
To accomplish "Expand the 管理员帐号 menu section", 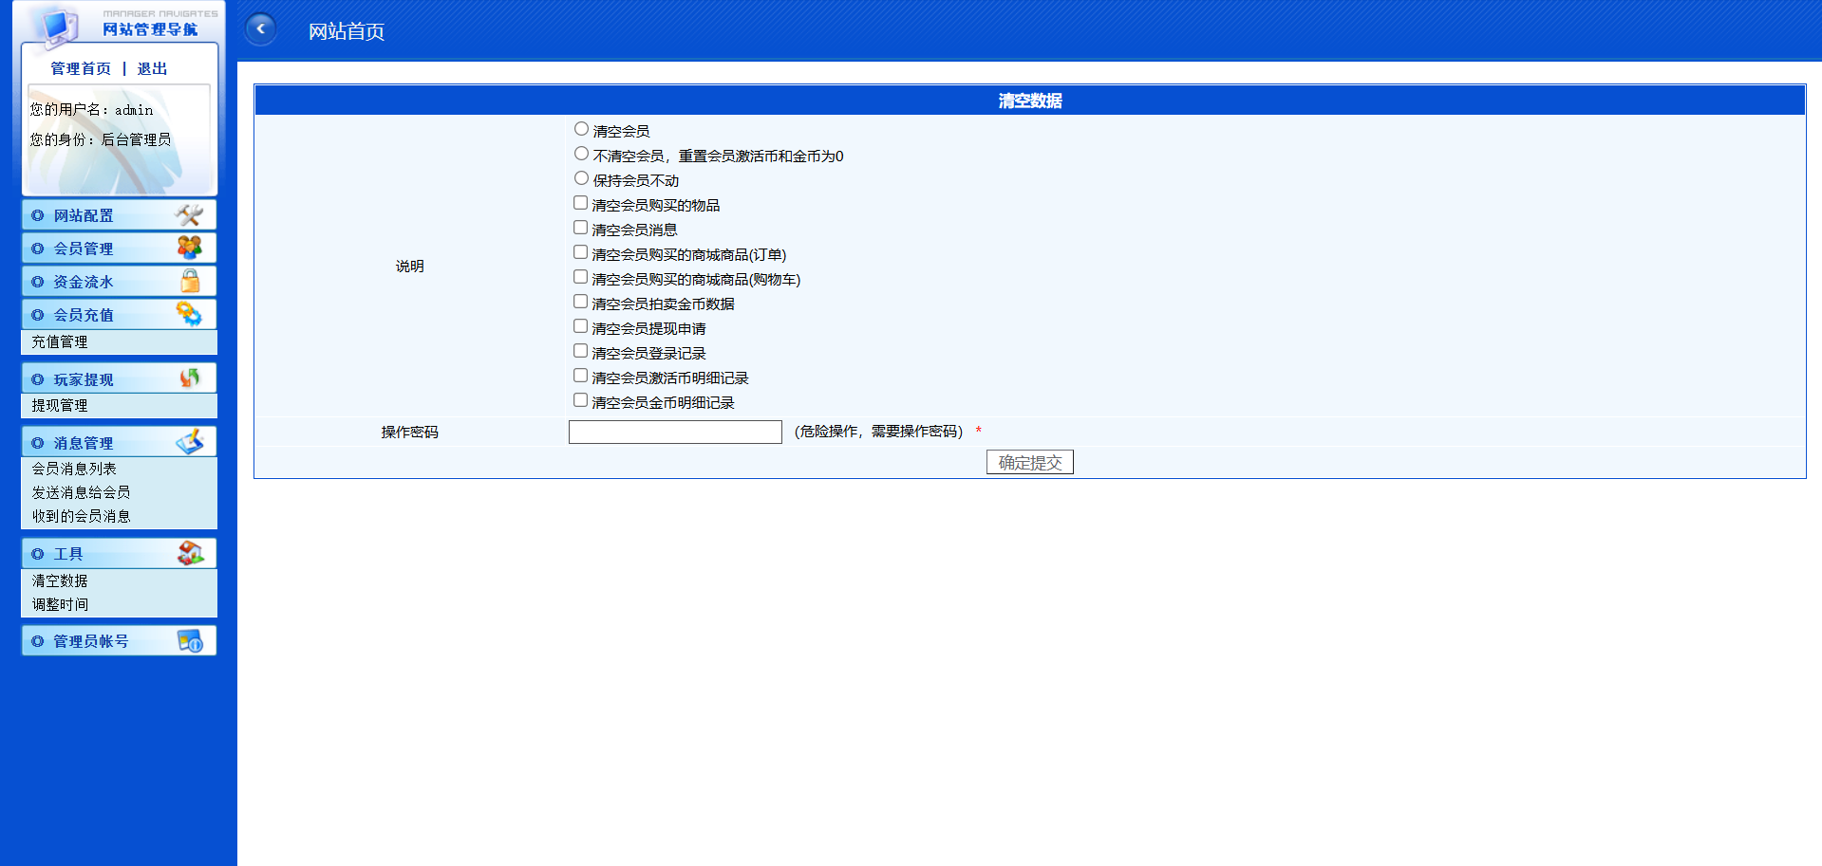I will coord(119,641).
